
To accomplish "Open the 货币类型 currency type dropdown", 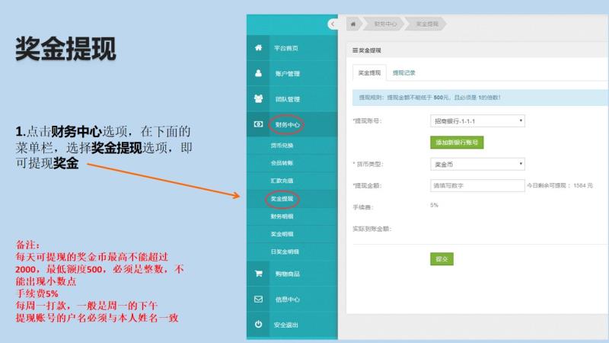I will (x=477, y=164).
